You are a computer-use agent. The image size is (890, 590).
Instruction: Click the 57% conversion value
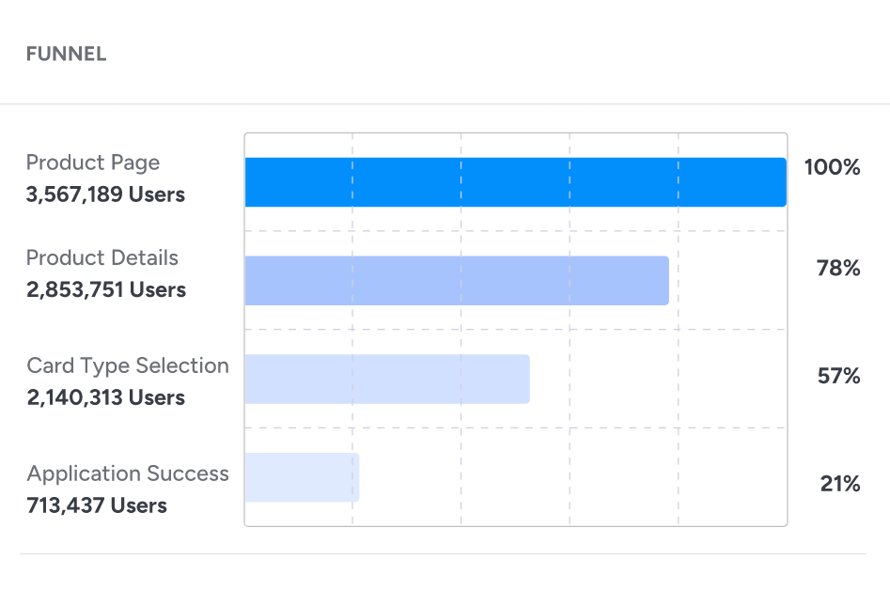[837, 377]
